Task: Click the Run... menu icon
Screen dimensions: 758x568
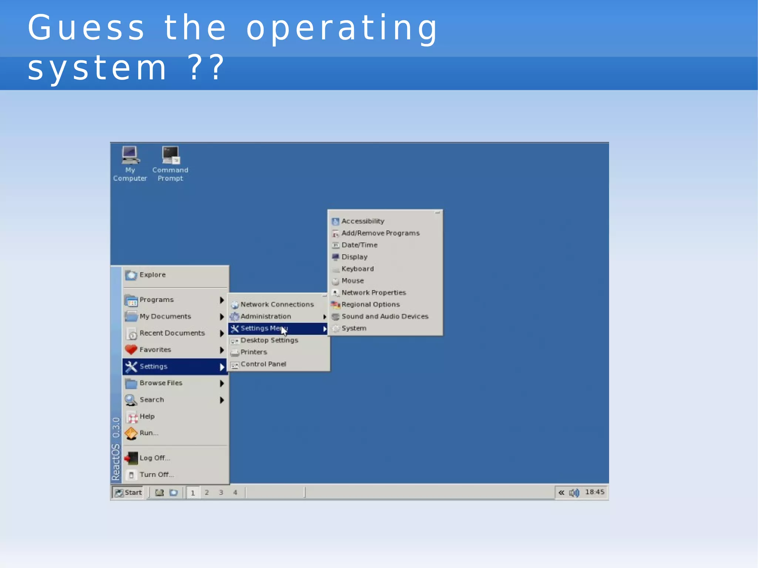Action: click(x=131, y=433)
